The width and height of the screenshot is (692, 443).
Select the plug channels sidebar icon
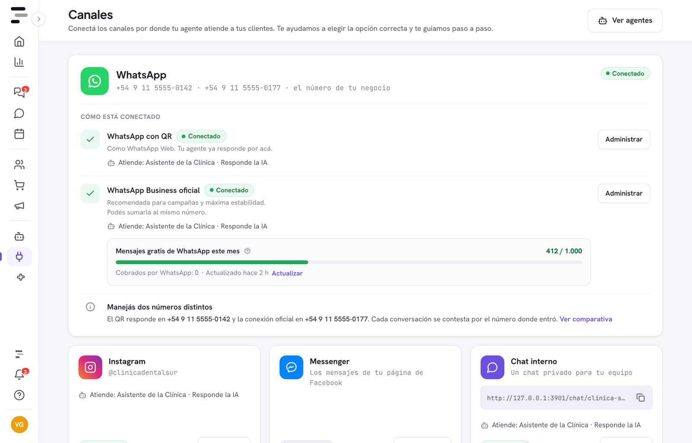coord(19,257)
